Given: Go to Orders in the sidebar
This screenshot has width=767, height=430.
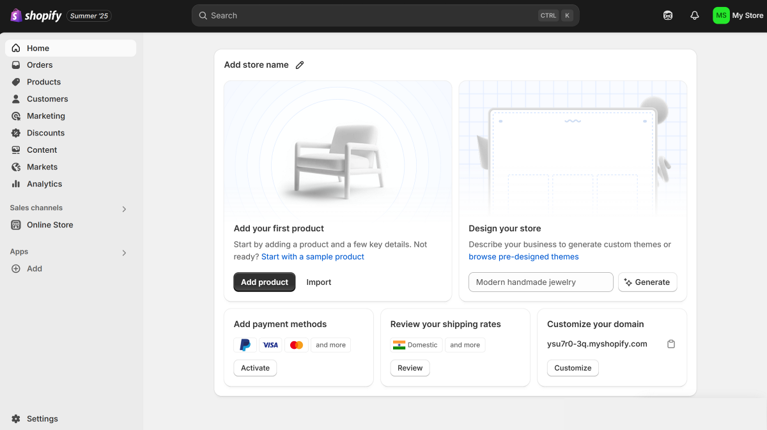Looking at the screenshot, I should coord(40,65).
